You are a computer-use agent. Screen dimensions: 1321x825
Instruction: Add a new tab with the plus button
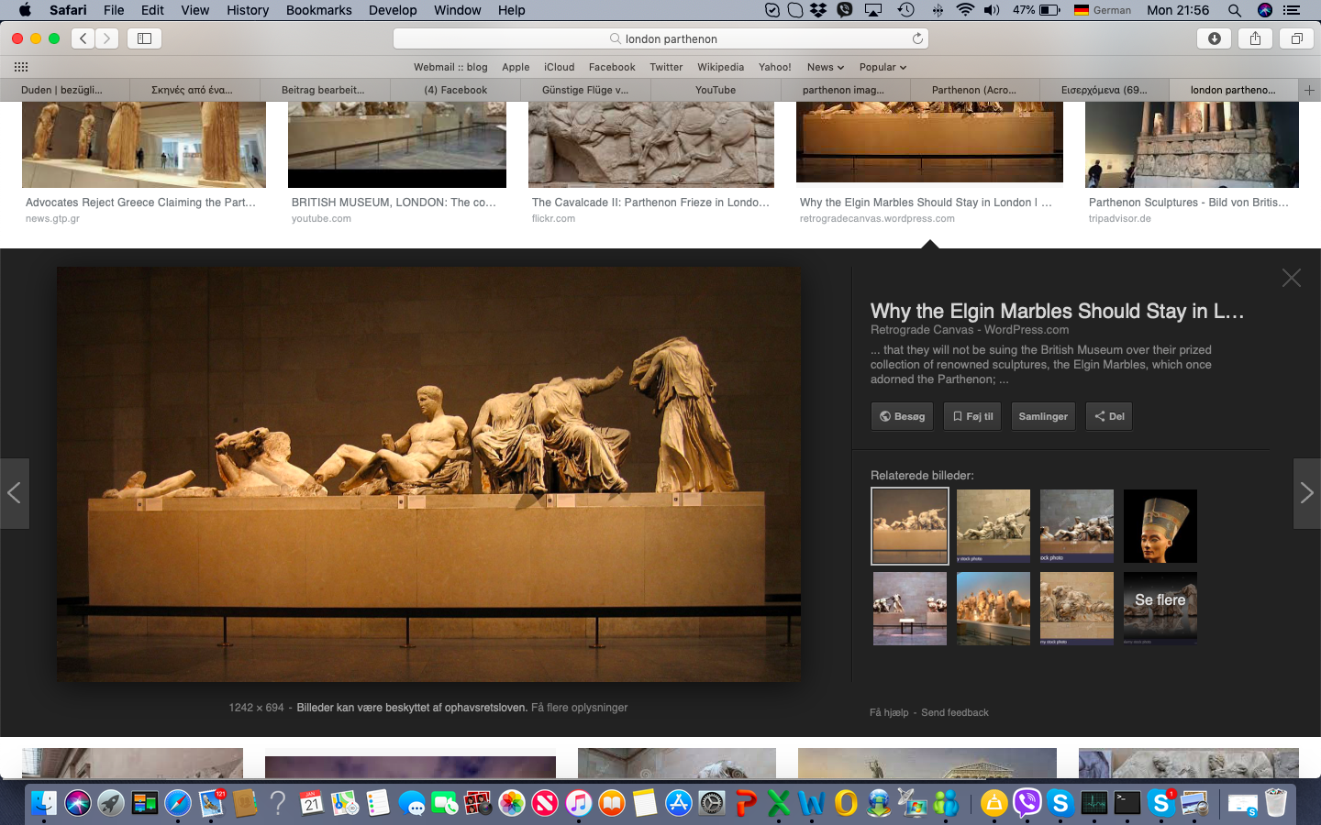click(x=1309, y=90)
